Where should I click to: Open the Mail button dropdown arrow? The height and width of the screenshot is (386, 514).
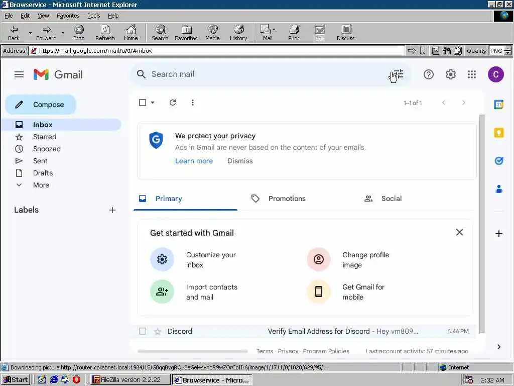tap(274, 30)
